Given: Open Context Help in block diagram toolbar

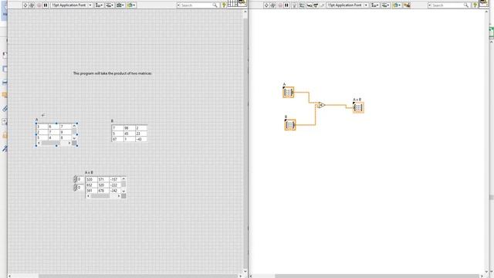Looking at the screenshot, I should pyautogui.click(x=475, y=5).
